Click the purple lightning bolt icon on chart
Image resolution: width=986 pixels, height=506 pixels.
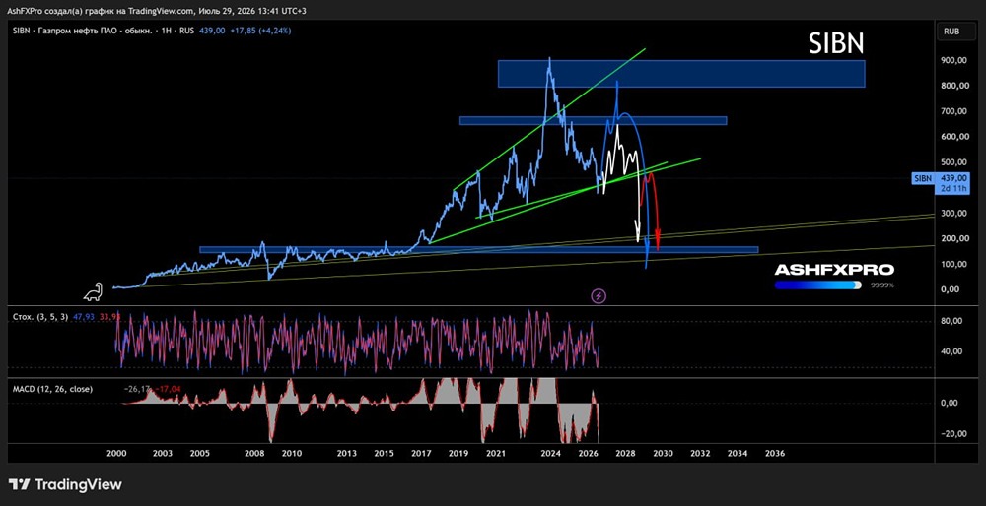click(599, 295)
